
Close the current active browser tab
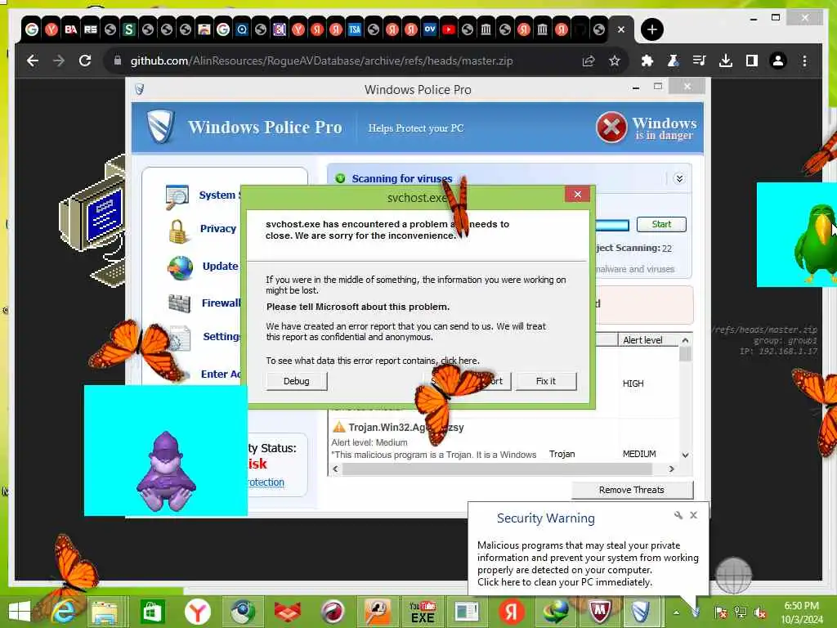(x=621, y=29)
